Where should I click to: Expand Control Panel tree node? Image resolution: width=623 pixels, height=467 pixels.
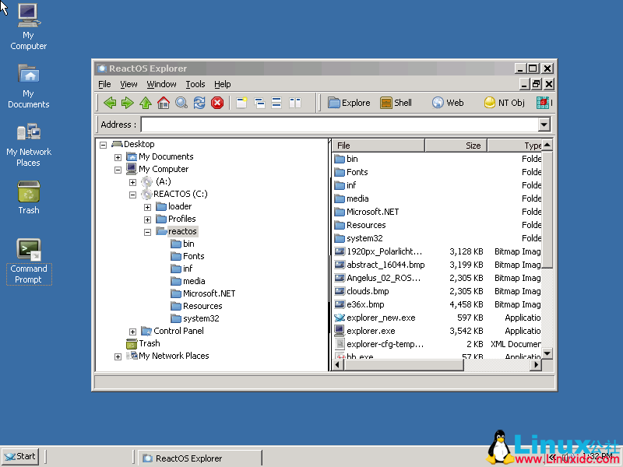click(132, 332)
